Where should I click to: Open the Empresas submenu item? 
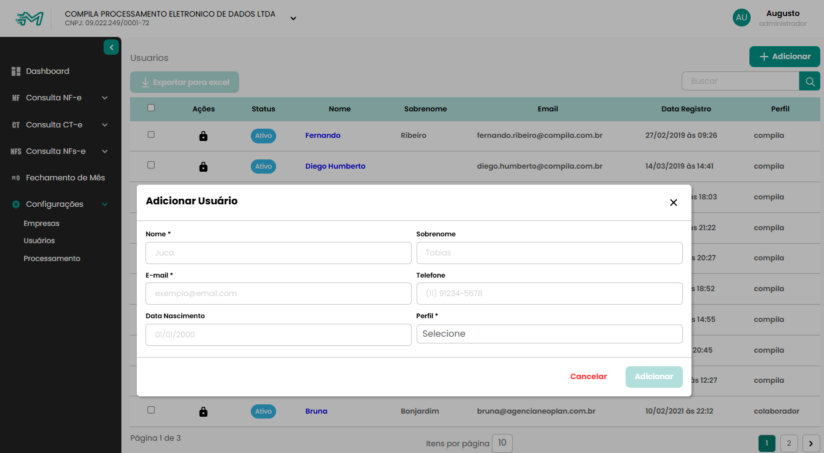point(41,223)
